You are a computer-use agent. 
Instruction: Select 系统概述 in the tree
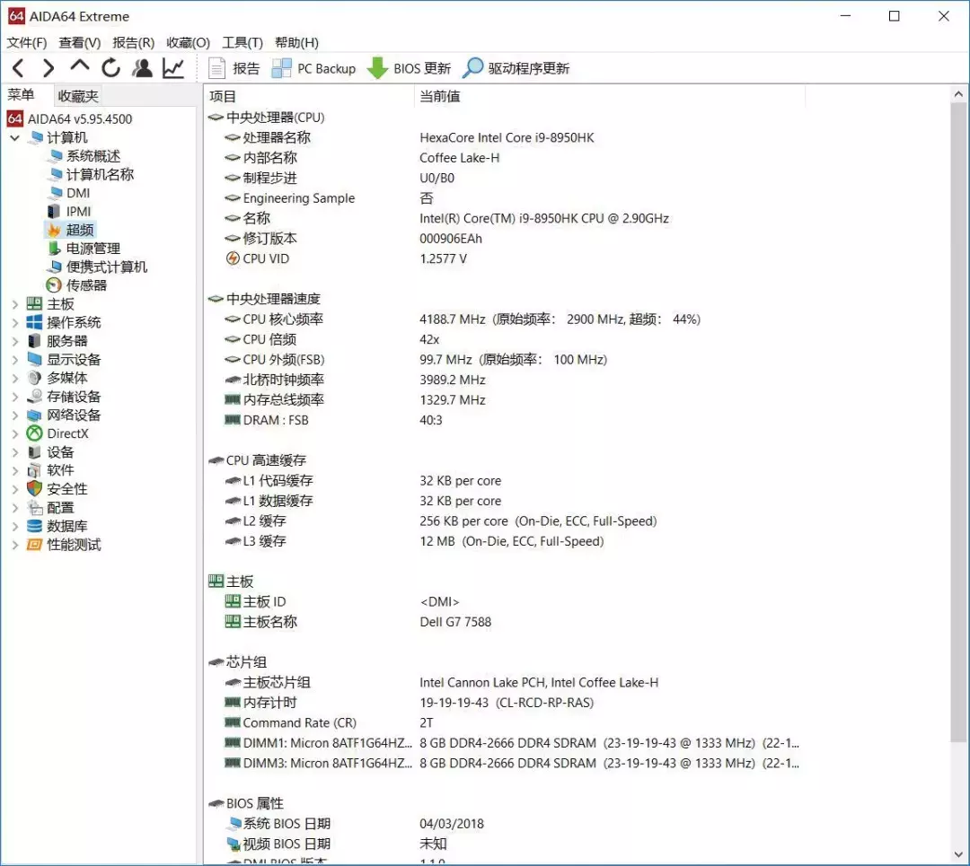(93, 156)
